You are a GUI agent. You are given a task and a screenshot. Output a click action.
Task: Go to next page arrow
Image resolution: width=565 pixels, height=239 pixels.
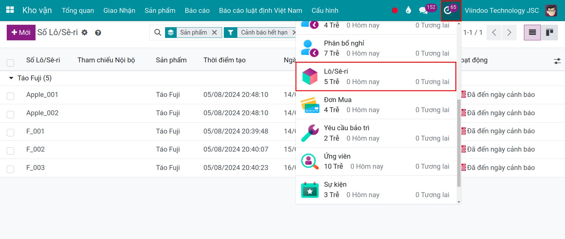coord(509,32)
